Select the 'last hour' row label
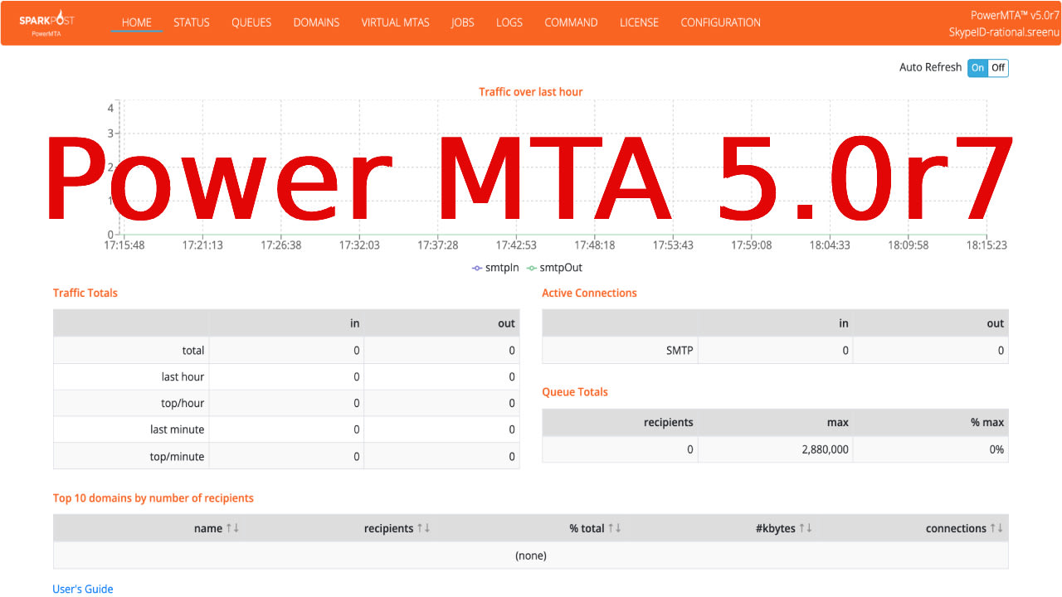The height and width of the screenshot is (597, 1062). [x=183, y=376]
